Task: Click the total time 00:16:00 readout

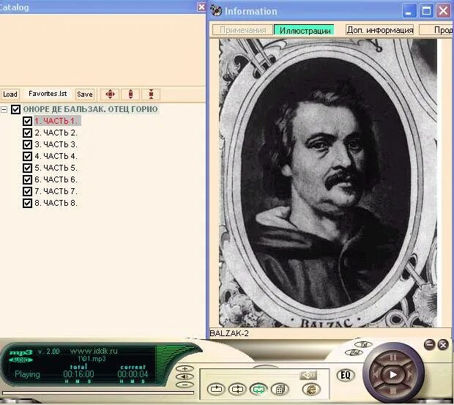Action: coord(78,374)
